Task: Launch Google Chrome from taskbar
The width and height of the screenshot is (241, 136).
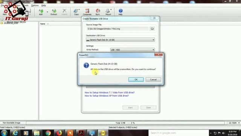Action: 48,133
